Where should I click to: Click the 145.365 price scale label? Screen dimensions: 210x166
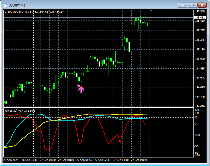(x=200, y=30)
